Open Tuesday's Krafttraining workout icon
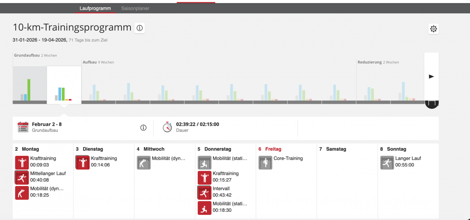The width and height of the screenshot is (470, 220). pyautogui.click(x=82, y=162)
